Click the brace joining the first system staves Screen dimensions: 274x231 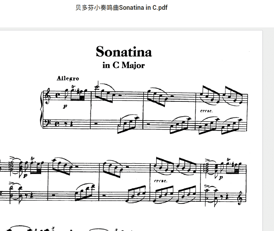41,110
